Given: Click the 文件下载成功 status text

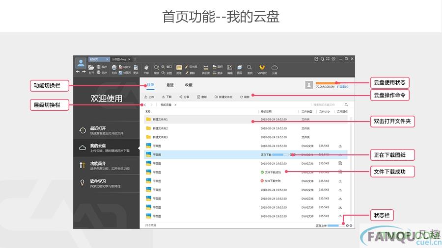Looking at the screenshot, I should pyautogui.click(x=273, y=172).
